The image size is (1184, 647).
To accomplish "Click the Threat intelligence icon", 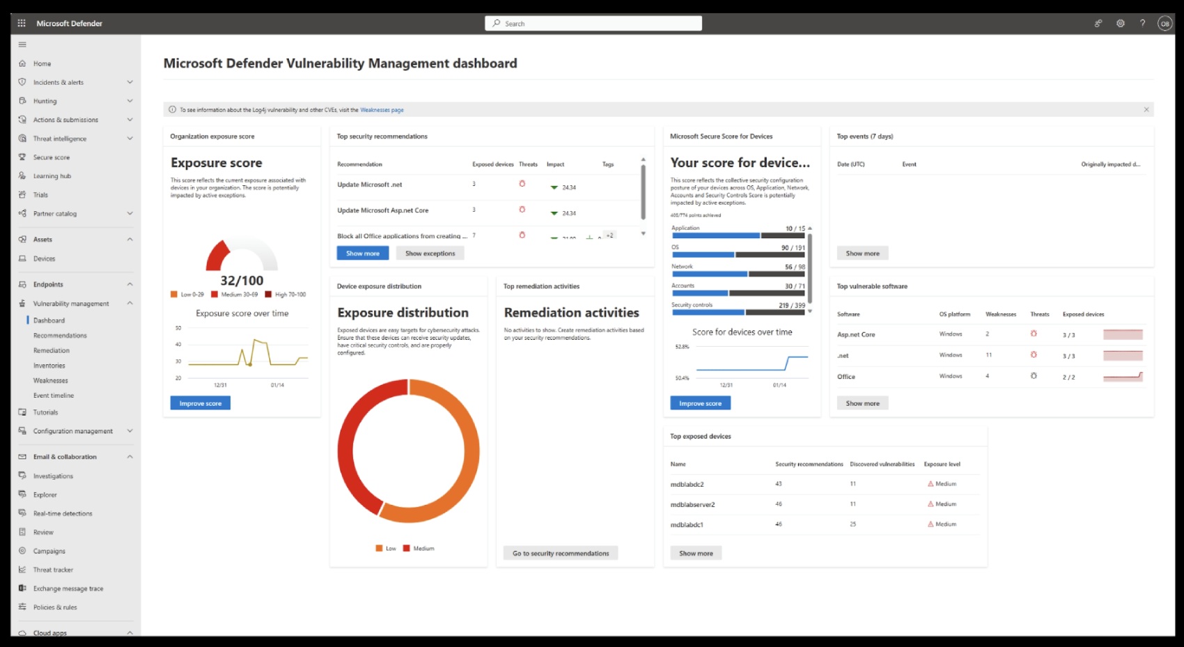I will pos(22,139).
